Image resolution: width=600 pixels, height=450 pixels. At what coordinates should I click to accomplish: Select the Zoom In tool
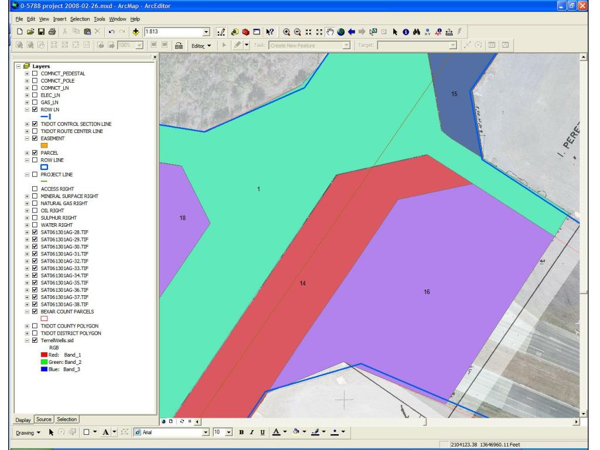pos(287,30)
